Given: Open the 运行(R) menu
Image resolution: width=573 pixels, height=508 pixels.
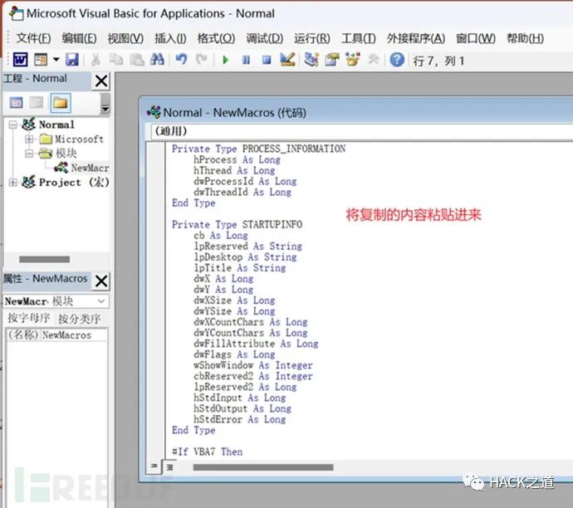Looking at the screenshot, I should click(312, 38).
